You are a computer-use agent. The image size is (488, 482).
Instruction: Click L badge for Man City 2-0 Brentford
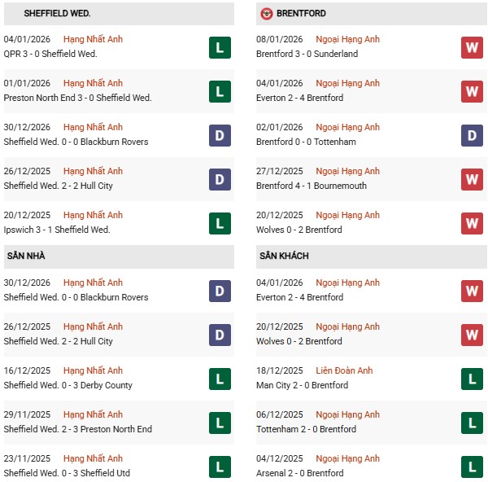click(x=472, y=379)
